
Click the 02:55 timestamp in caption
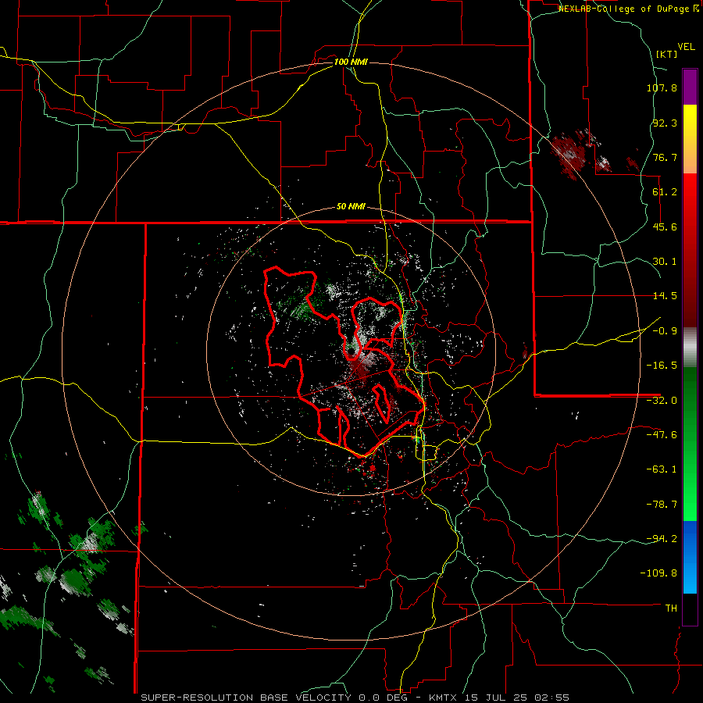pyautogui.click(x=551, y=698)
